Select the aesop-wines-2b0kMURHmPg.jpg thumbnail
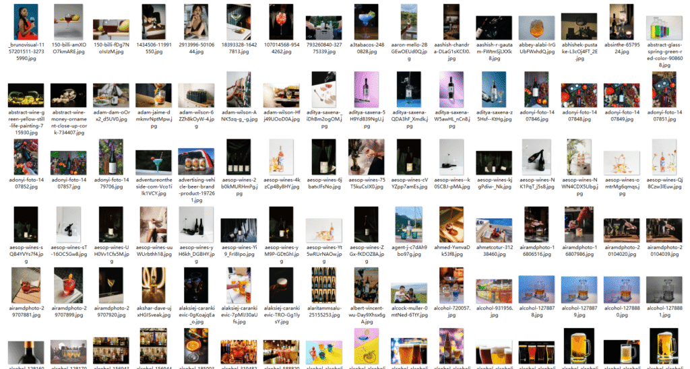 [239, 157]
